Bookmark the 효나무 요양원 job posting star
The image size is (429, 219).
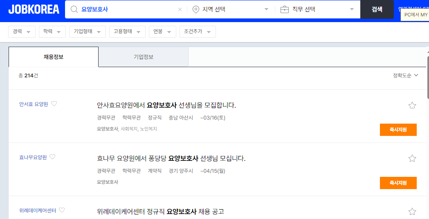pos(412,158)
